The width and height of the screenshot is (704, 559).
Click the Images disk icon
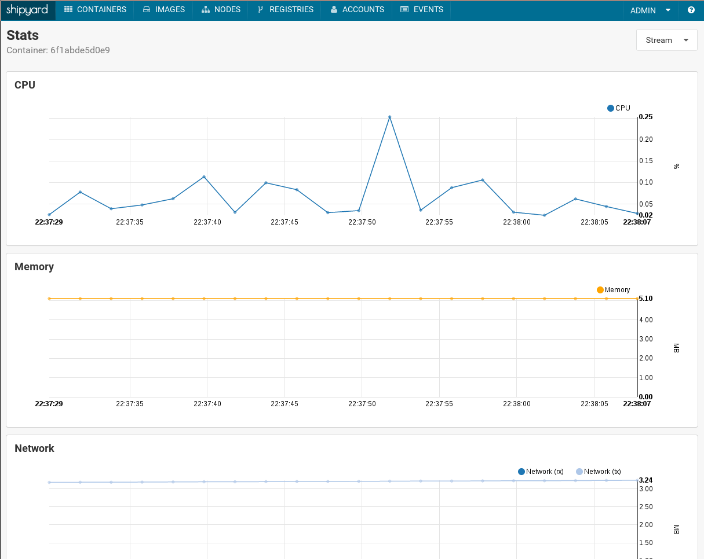coord(147,10)
